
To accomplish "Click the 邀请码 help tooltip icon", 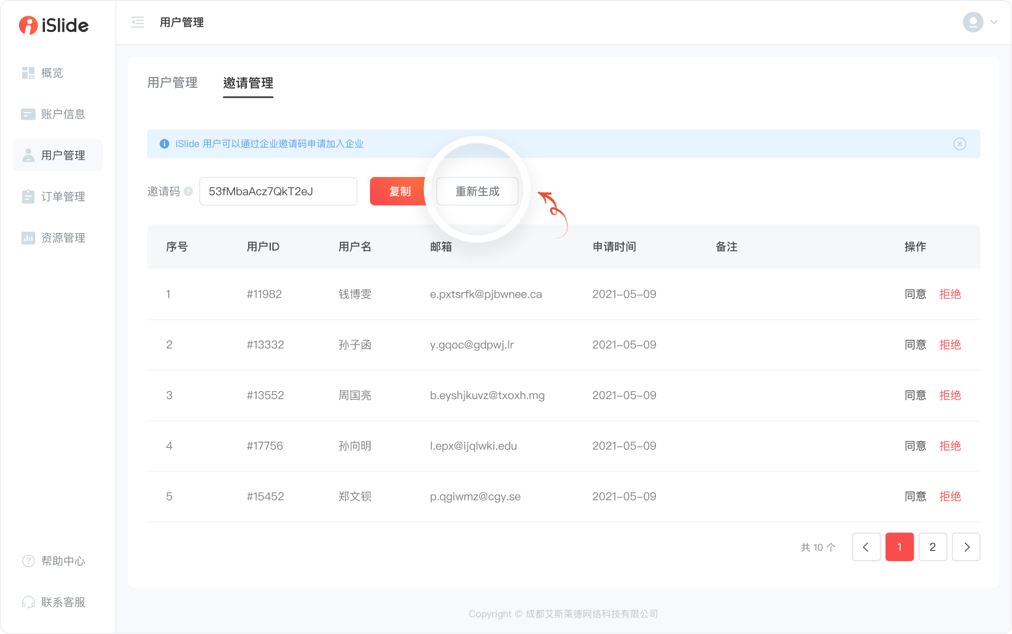I will point(188,191).
